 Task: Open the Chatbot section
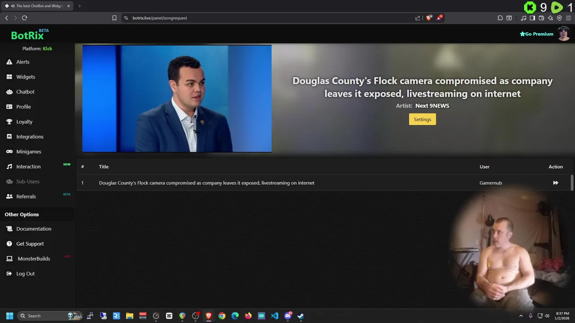tap(25, 92)
